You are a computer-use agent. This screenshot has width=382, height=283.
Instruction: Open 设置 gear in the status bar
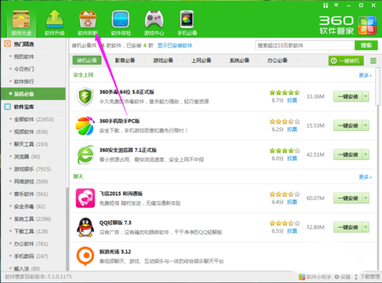(x=342, y=277)
